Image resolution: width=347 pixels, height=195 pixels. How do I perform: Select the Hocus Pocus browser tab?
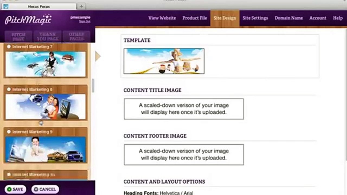[39, 6]
